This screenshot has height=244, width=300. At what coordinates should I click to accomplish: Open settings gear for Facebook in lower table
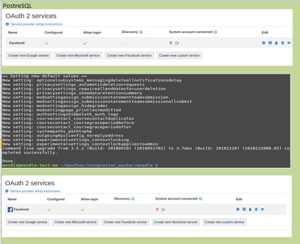(x=238, y=209)
